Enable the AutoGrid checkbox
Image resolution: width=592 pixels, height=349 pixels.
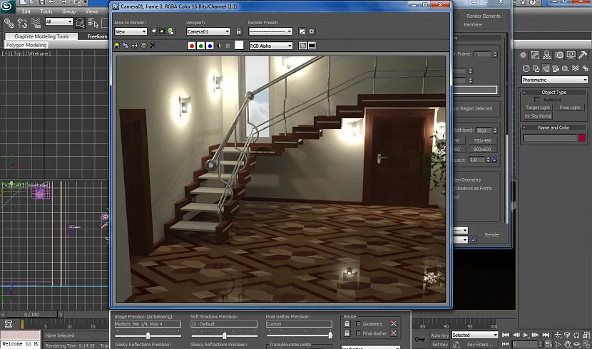click(x=539, y=100)
